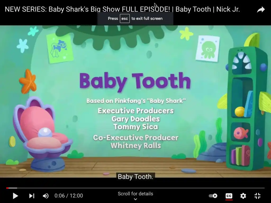Image resolution: width=271 pixels, height=203 pixels.
Task: Seek using the gray unplayed progress bar
Action: point(141,188)
